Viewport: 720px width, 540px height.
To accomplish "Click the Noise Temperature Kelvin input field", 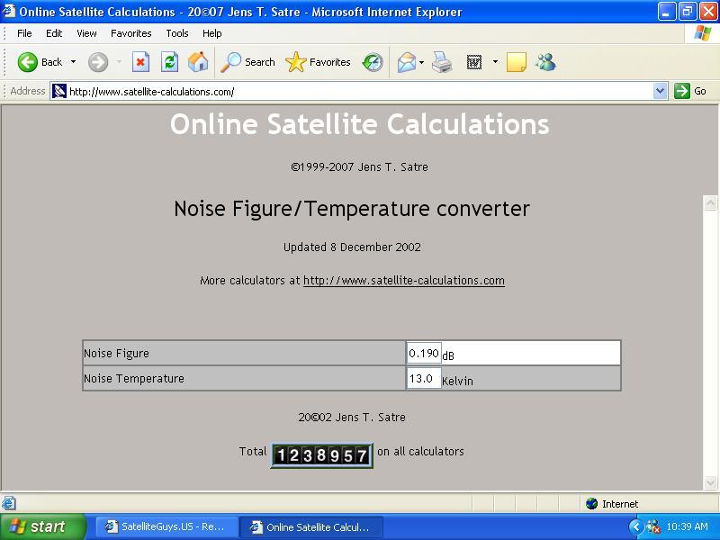I will [424, 378].
